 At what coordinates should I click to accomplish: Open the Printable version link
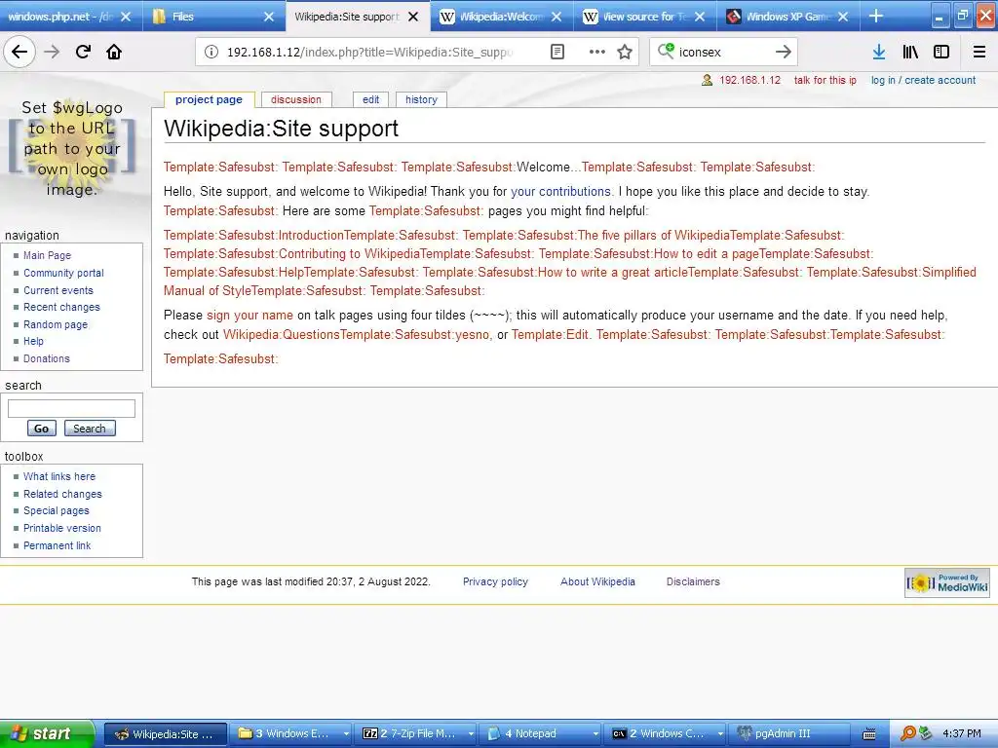(x=62, y=528)
